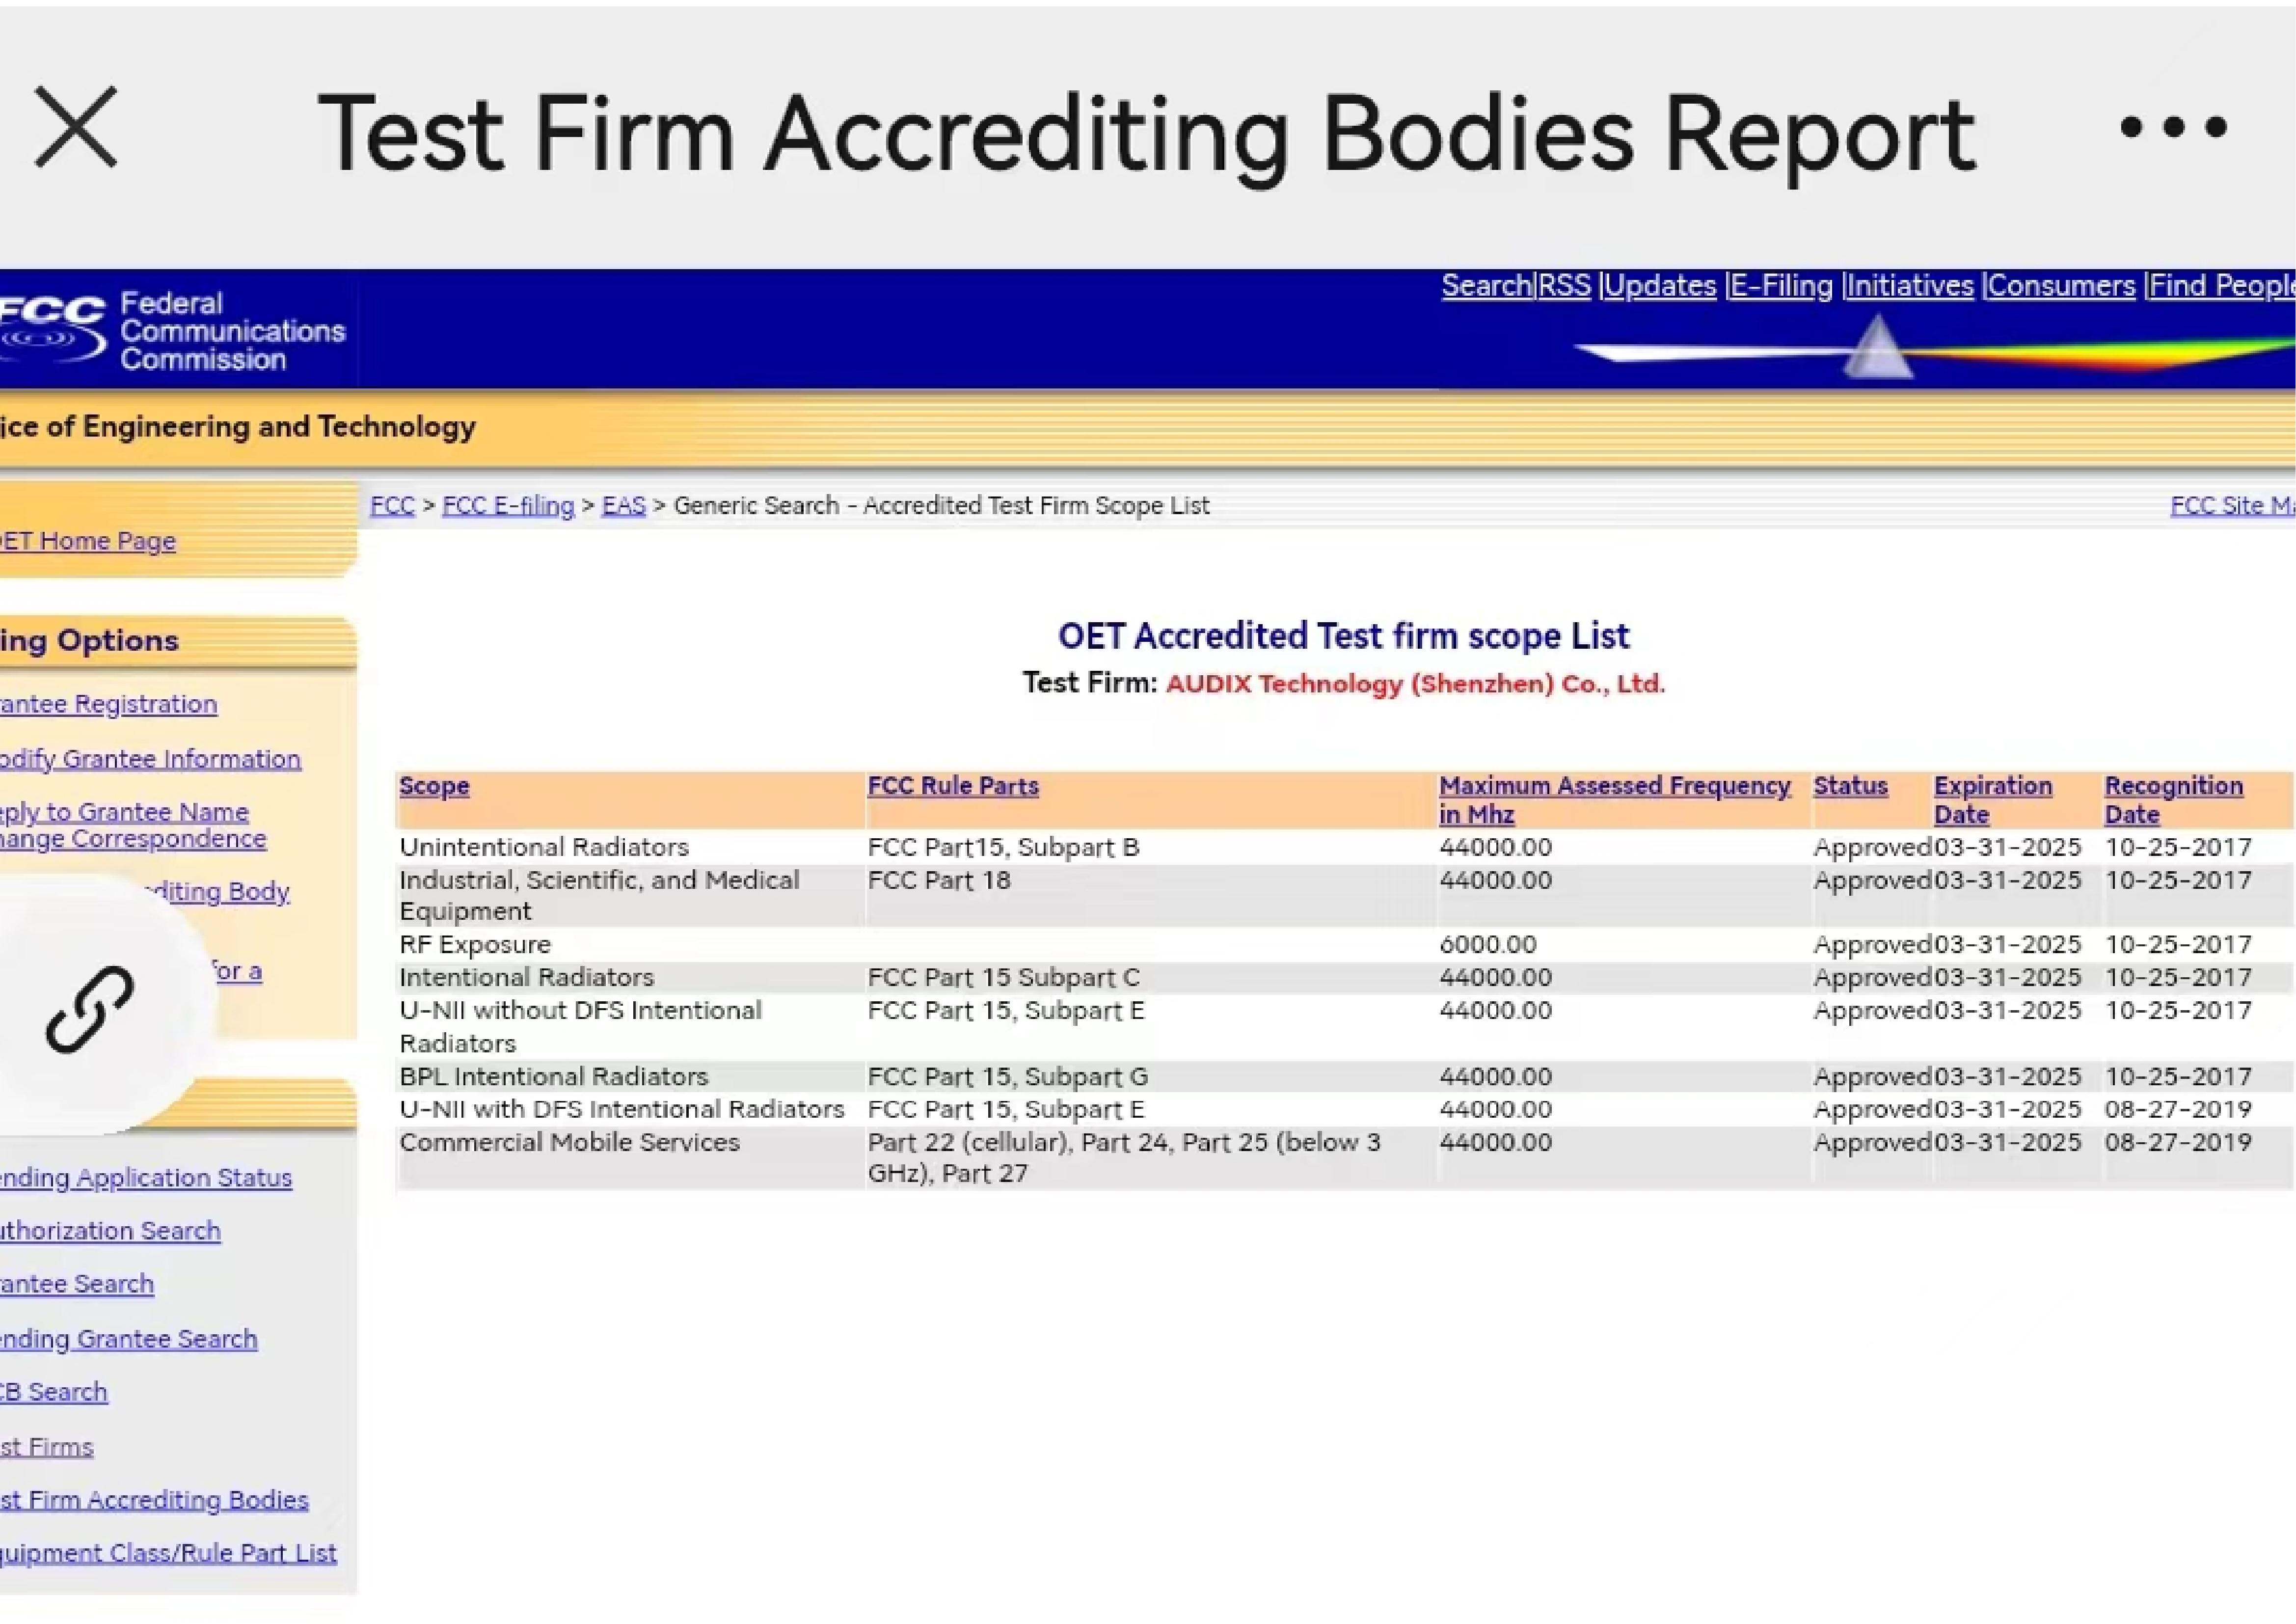Go to E-Filing from top navigation
The height and width of the screenshot is (1624, 2296).
(x=1781, y=286)
